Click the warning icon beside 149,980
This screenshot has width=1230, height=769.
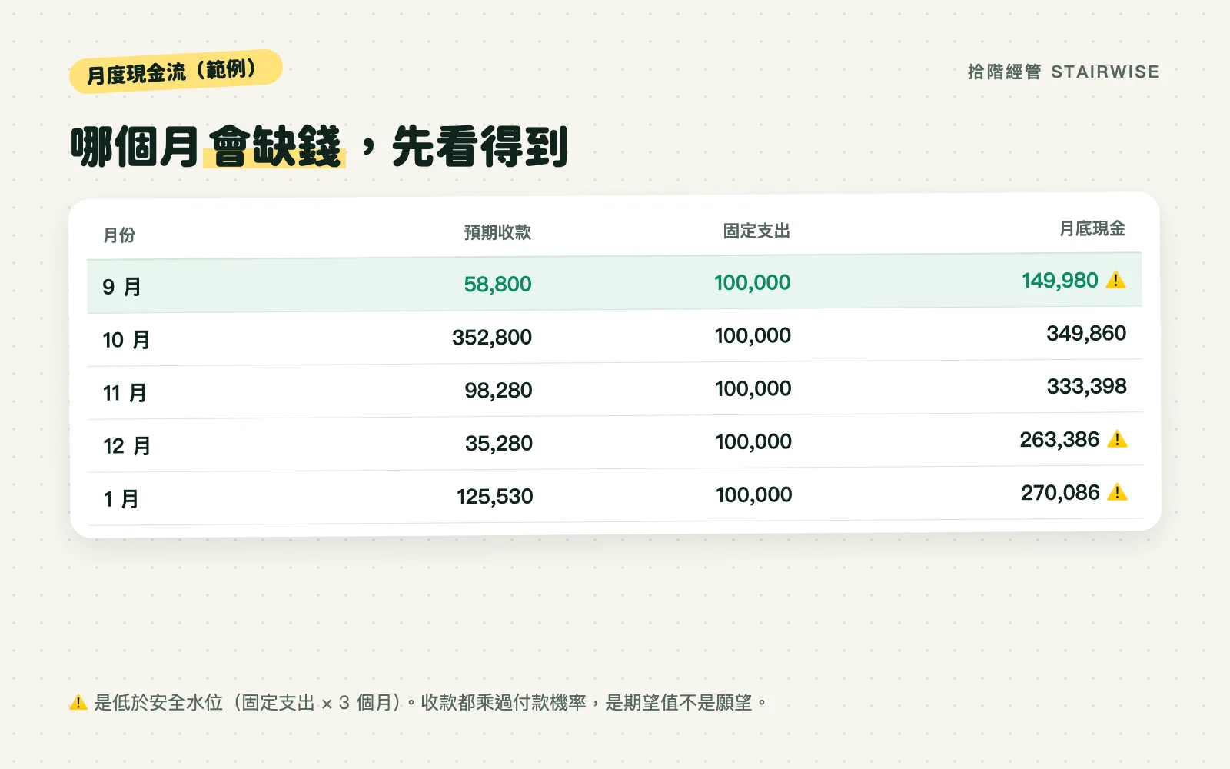(1115, 280)
